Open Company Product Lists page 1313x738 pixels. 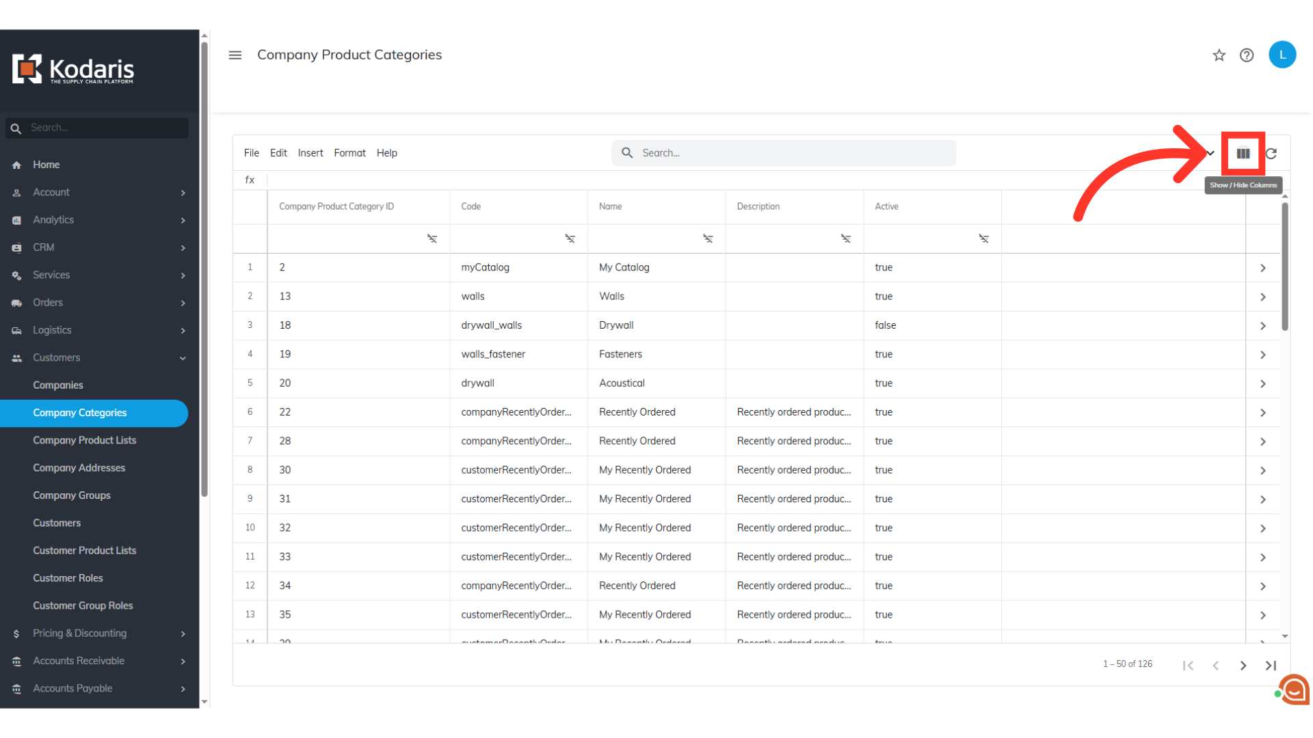click(x=85, y=440)
